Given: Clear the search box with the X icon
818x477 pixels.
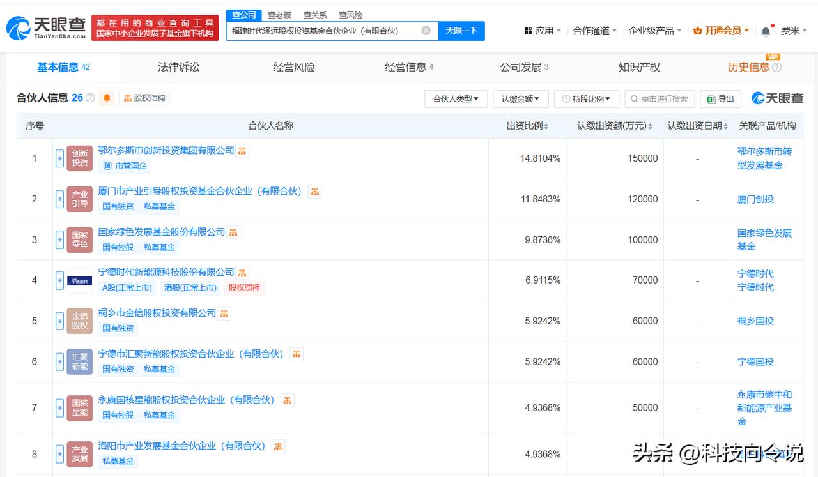Looking at the screenshot, I should (426, 31).
